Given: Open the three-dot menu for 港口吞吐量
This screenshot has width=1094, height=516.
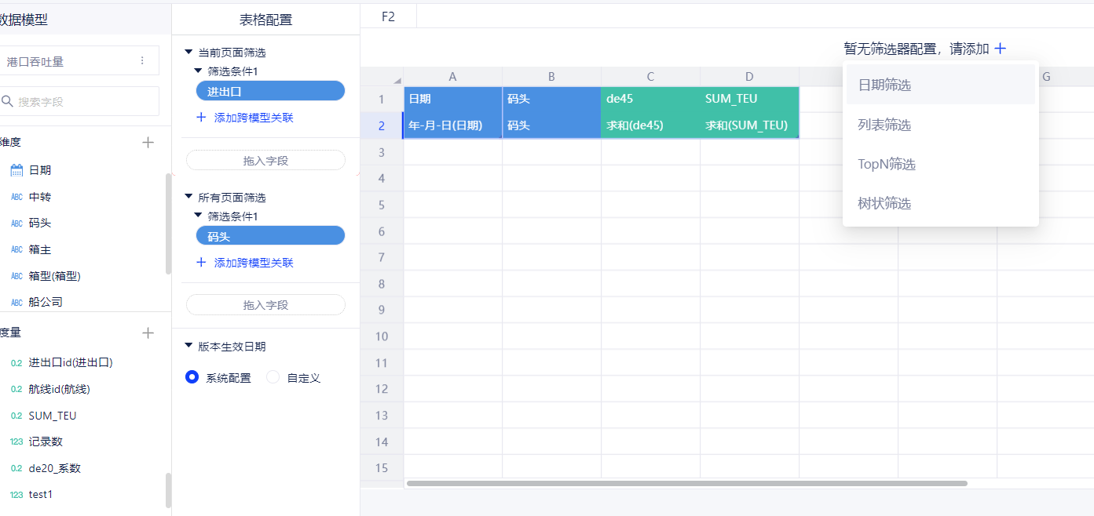Looking at the screenshot, I should (142, 61).
